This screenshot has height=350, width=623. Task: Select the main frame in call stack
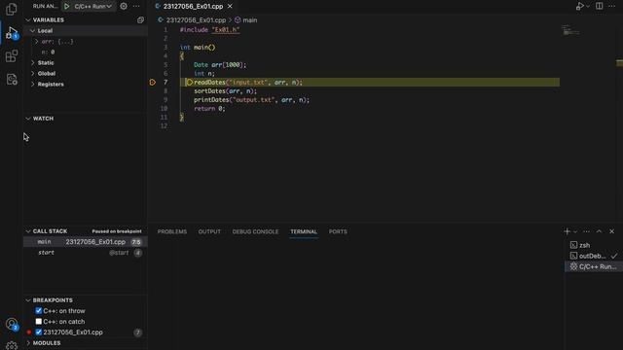click(x=85, y=242)
